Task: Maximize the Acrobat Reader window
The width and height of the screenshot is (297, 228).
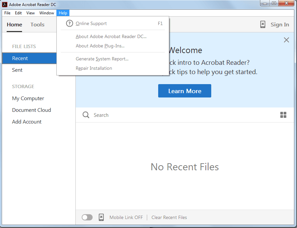Action: [274, 3]
